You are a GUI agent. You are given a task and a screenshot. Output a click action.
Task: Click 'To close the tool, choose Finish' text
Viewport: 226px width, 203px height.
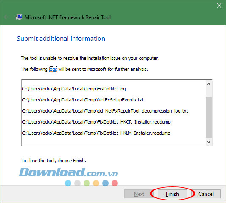tap(53, 161)
